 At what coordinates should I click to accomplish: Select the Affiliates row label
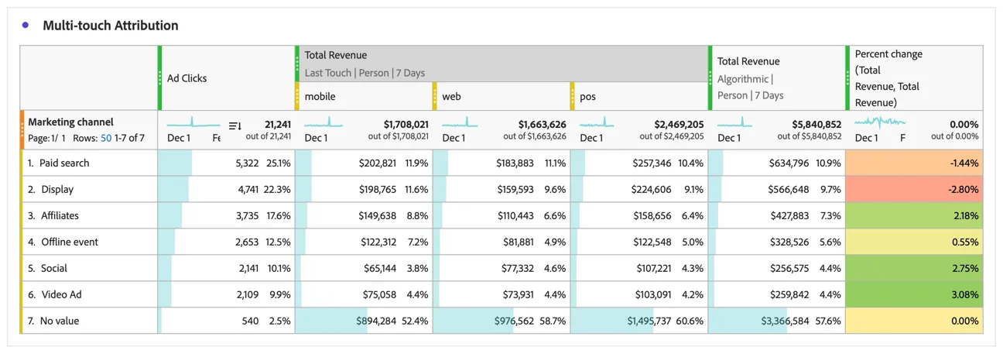[60, 216]
